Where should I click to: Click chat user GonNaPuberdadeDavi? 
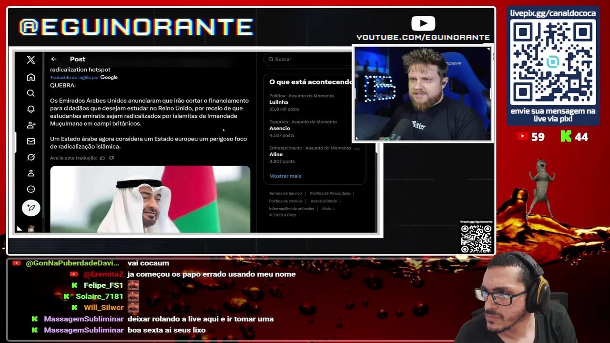click(x=72, y=263)
